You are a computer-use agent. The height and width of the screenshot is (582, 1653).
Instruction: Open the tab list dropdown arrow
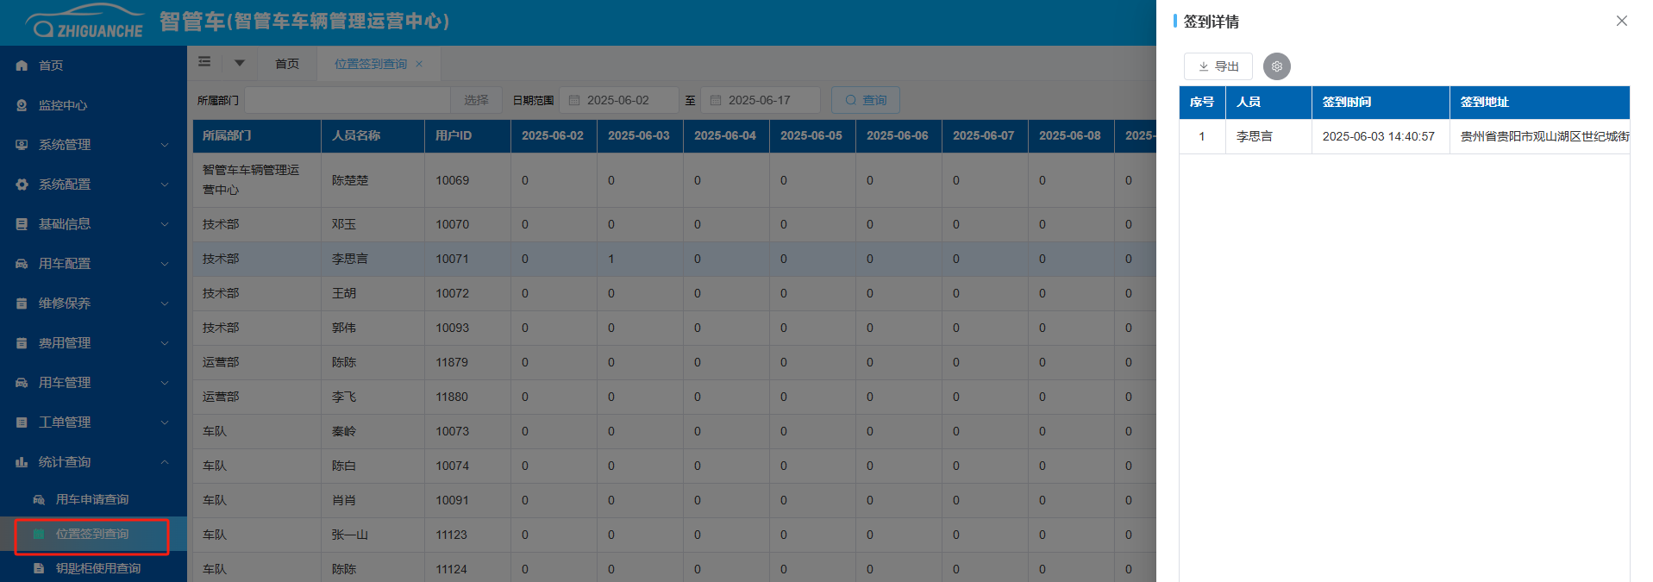tap(240, 63)
